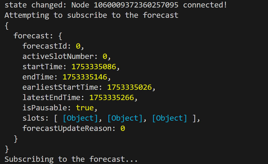This screenshot has width=268, height=164.
Task: Click the word "connected!" in first line
Action: (x=205, y=5)
